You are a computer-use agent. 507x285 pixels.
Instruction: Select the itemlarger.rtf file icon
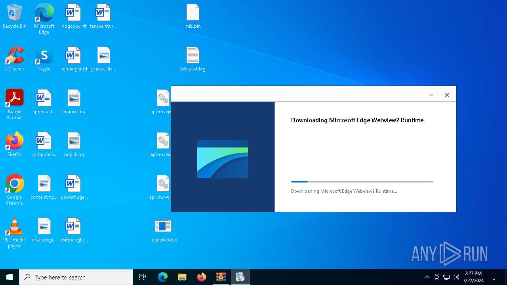(x=74, y=59)
